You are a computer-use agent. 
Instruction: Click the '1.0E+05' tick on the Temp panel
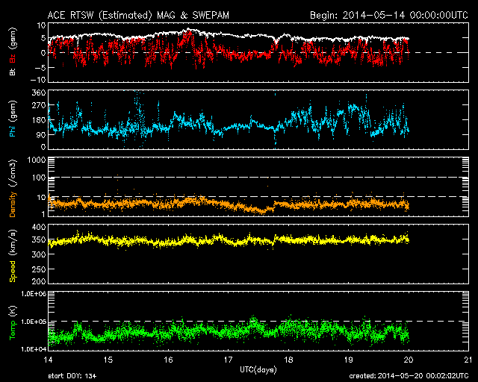click(34, 322)
